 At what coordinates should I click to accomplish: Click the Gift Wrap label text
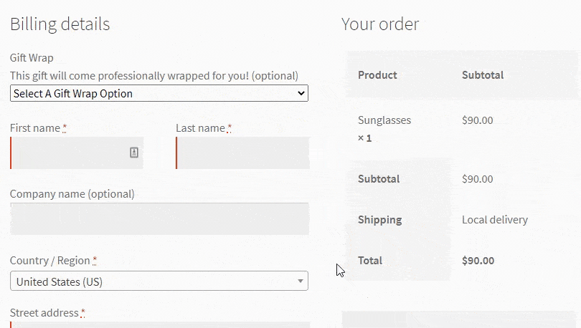click(x=32, y=58)
